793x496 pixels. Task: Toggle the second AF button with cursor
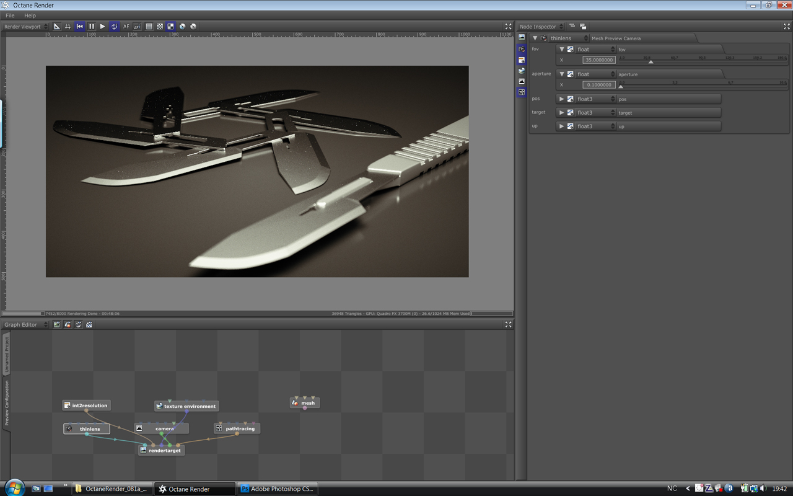click(137, 27)
